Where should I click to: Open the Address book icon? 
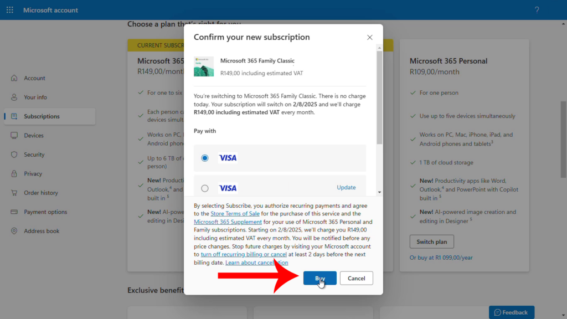tap(13, 231)
